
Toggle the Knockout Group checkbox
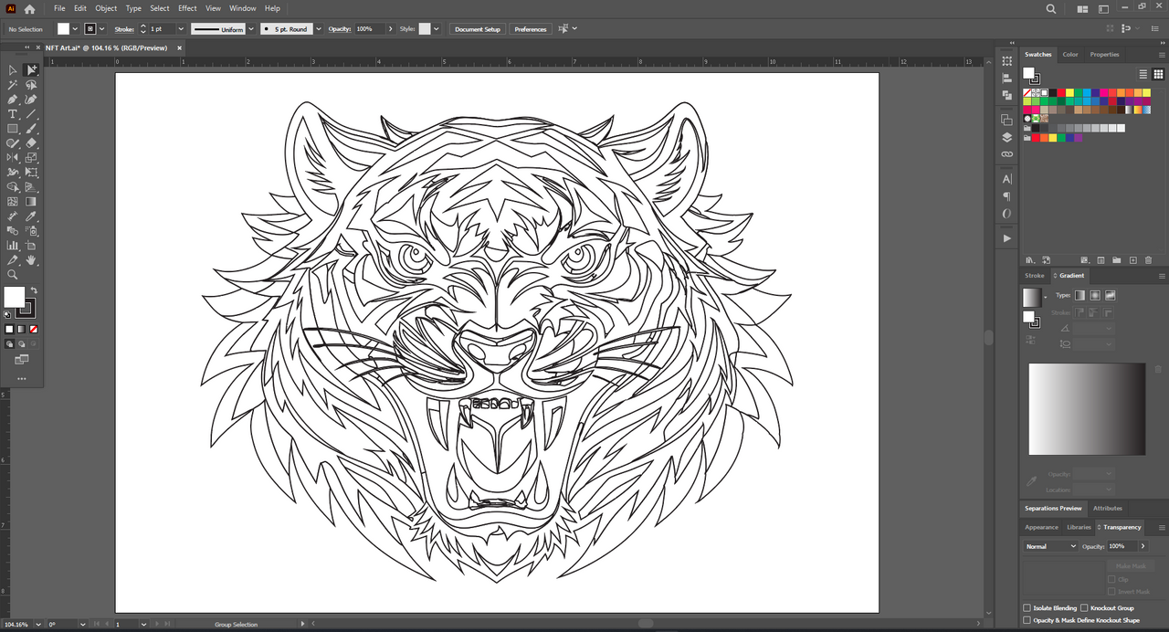(x=1084, y=608)
